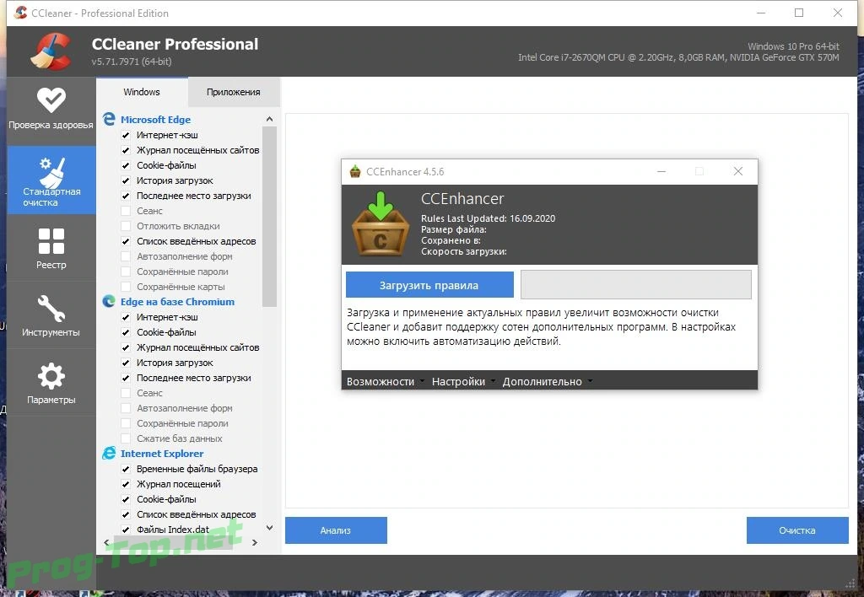Collapse the Microsoft Edge section header
The image size is (864, 597).
[x=155, y=120]
